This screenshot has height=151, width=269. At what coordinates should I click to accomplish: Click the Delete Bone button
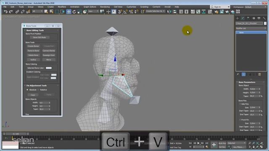click(x=33, y=55)
